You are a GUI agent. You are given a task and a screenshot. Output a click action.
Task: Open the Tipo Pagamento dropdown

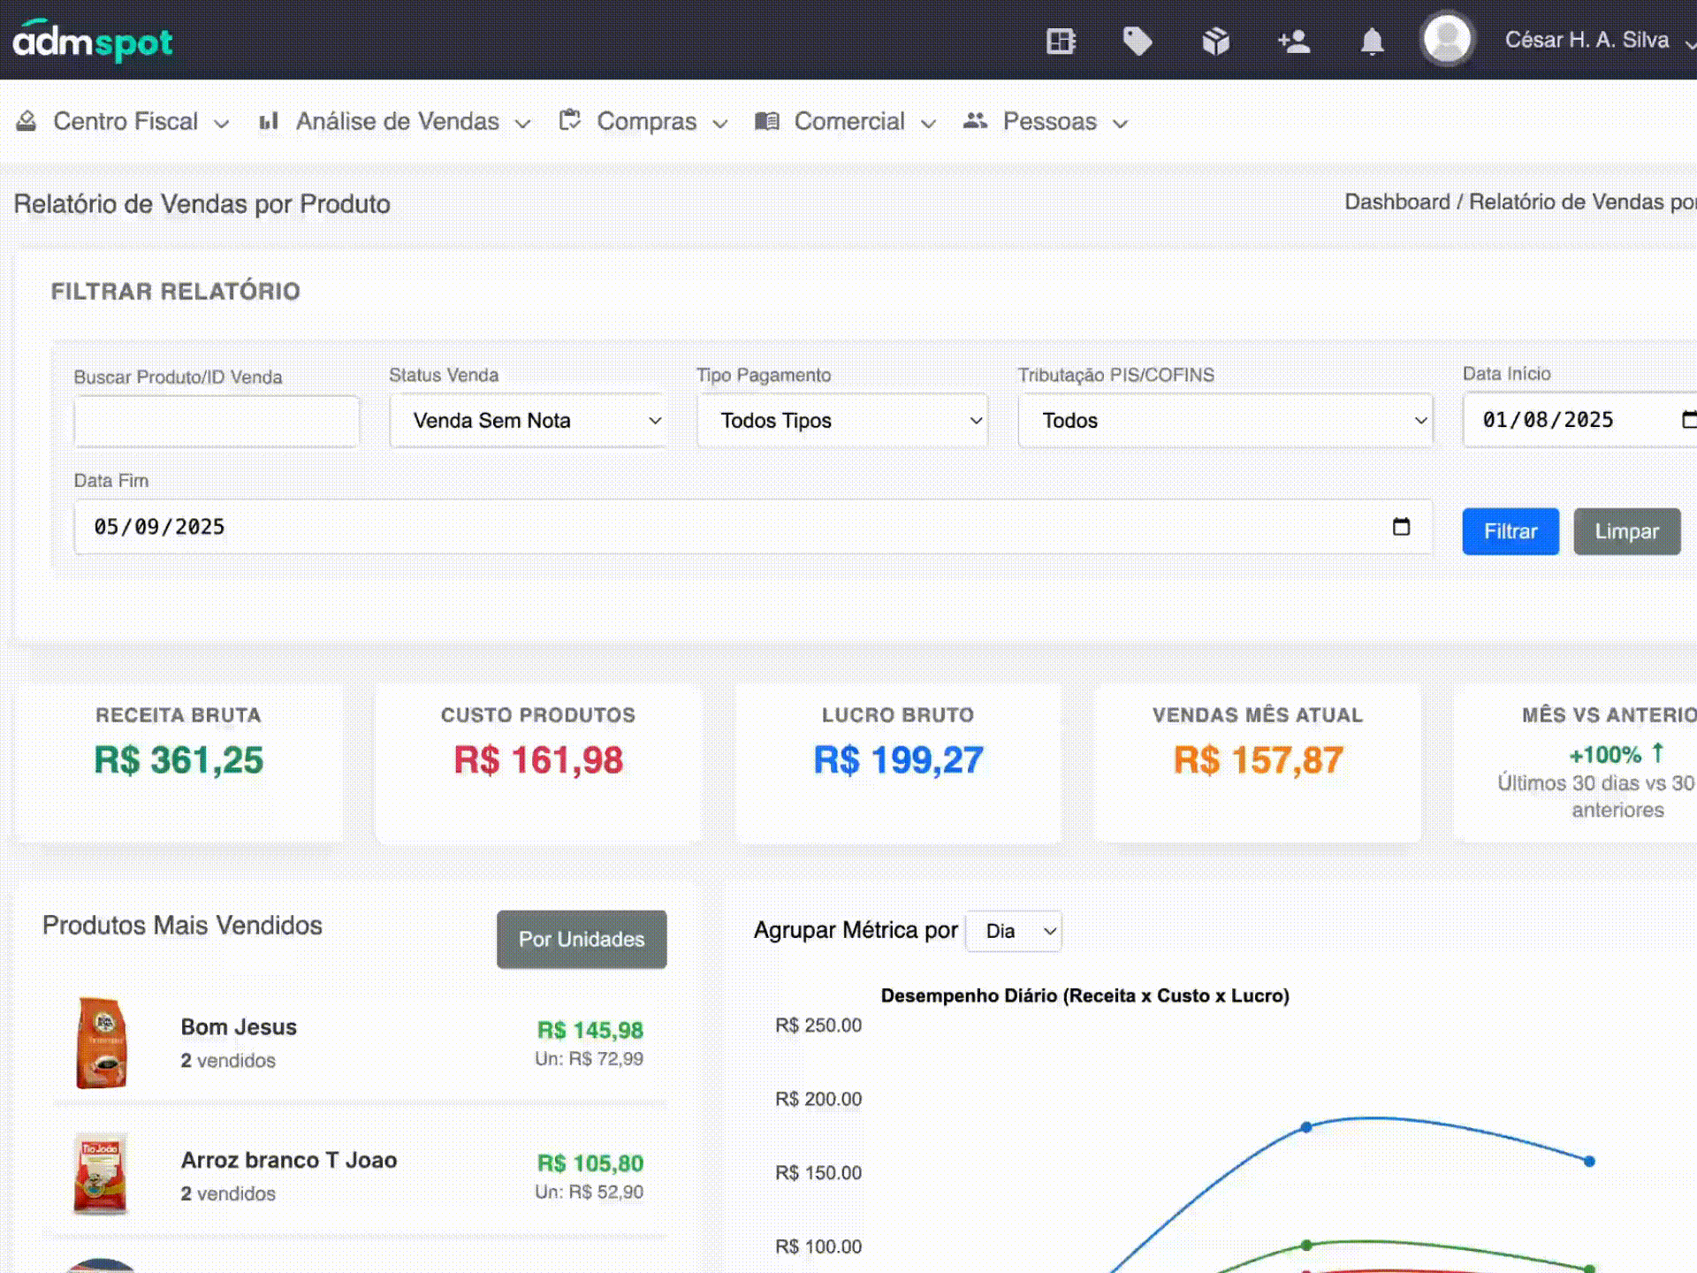coord(841,420)
